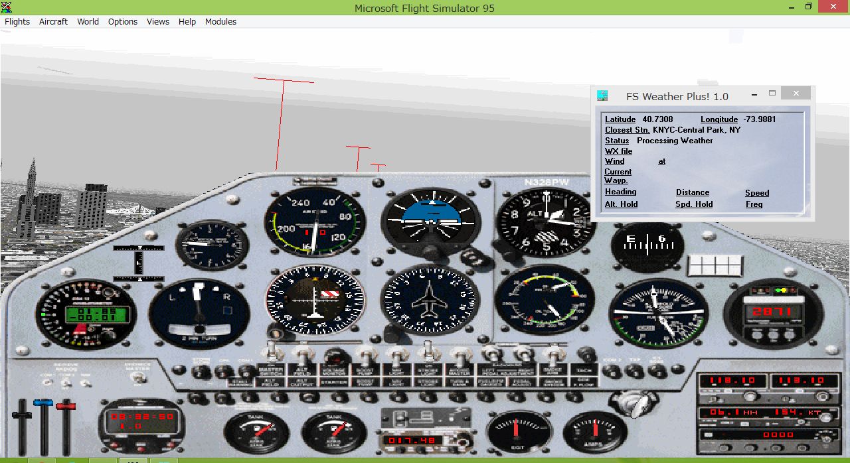Click the Latitude value 40.7308
The width and height of the screenshot is (850, 463).
(x=657, y=119)
